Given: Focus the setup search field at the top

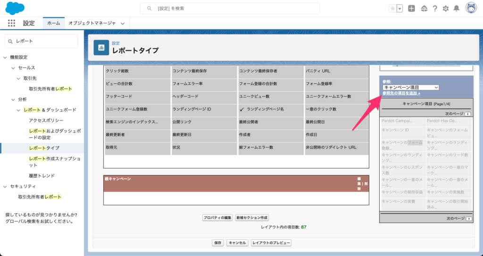Looking at the screenshot, I should pyautogui.click(x=230, y=8).
